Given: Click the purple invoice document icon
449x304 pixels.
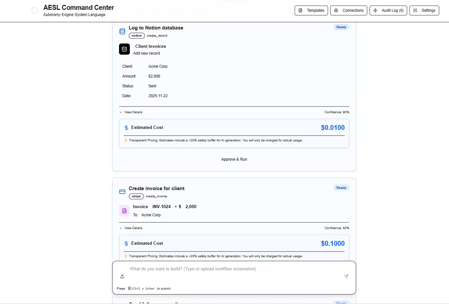Looking at the screenshot, I should [x=124, y=211].
